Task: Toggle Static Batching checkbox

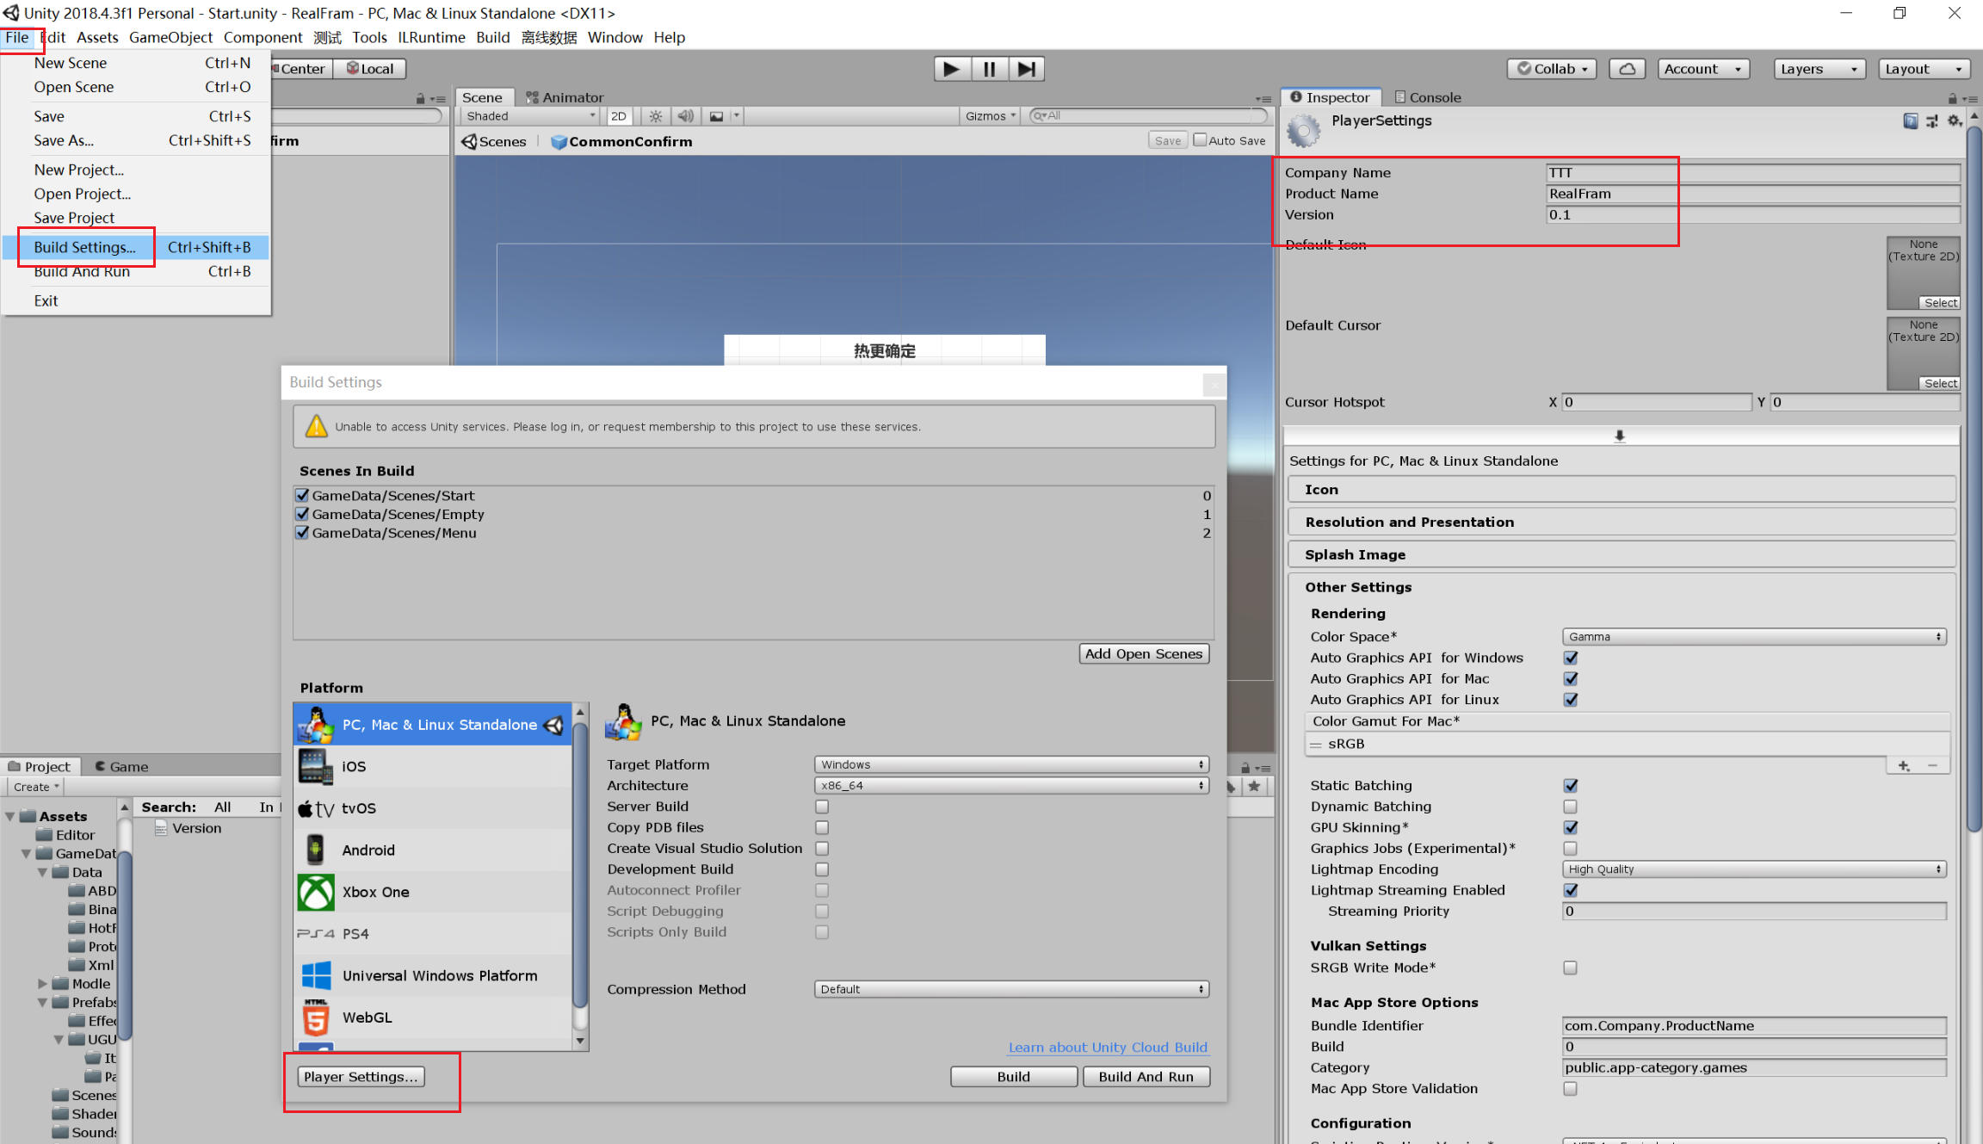Action: coord(1571,786)
